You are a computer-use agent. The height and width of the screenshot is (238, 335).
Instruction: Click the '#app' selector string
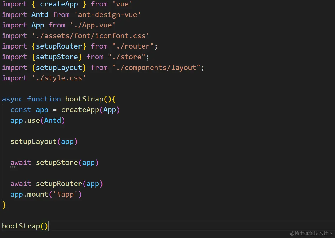point(65,195)
